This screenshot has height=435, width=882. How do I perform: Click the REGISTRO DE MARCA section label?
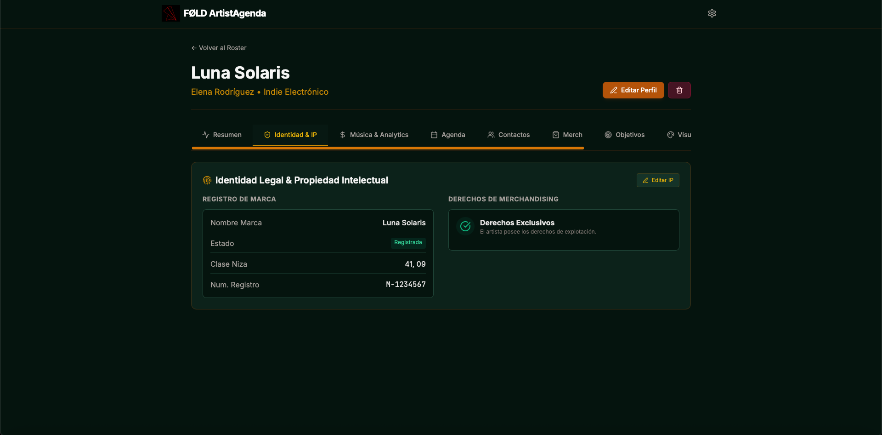tap(239, 199)
